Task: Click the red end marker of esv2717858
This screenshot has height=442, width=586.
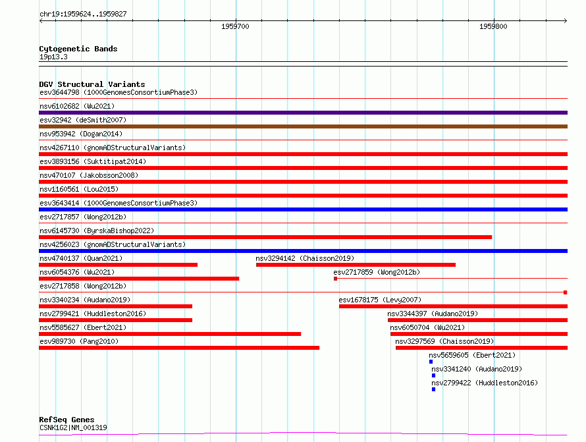Action: click(566, 292)
